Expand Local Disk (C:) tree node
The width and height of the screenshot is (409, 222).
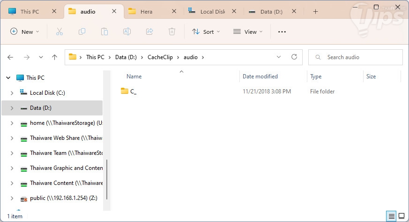click(x=12, y=93)
